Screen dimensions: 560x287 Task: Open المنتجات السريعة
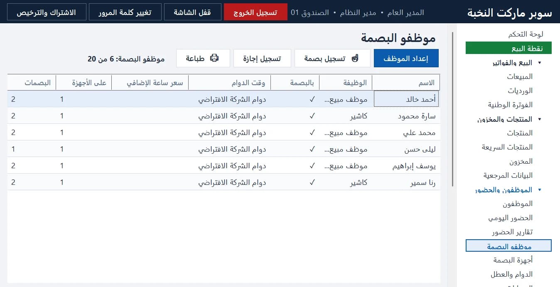507,147
